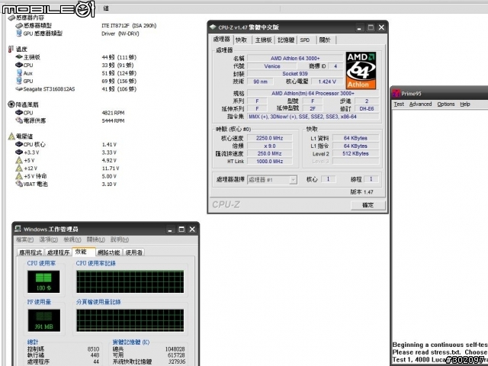Click the cooling fans section icon
Screen dimensions: 488x366
(x=11, y=104)
